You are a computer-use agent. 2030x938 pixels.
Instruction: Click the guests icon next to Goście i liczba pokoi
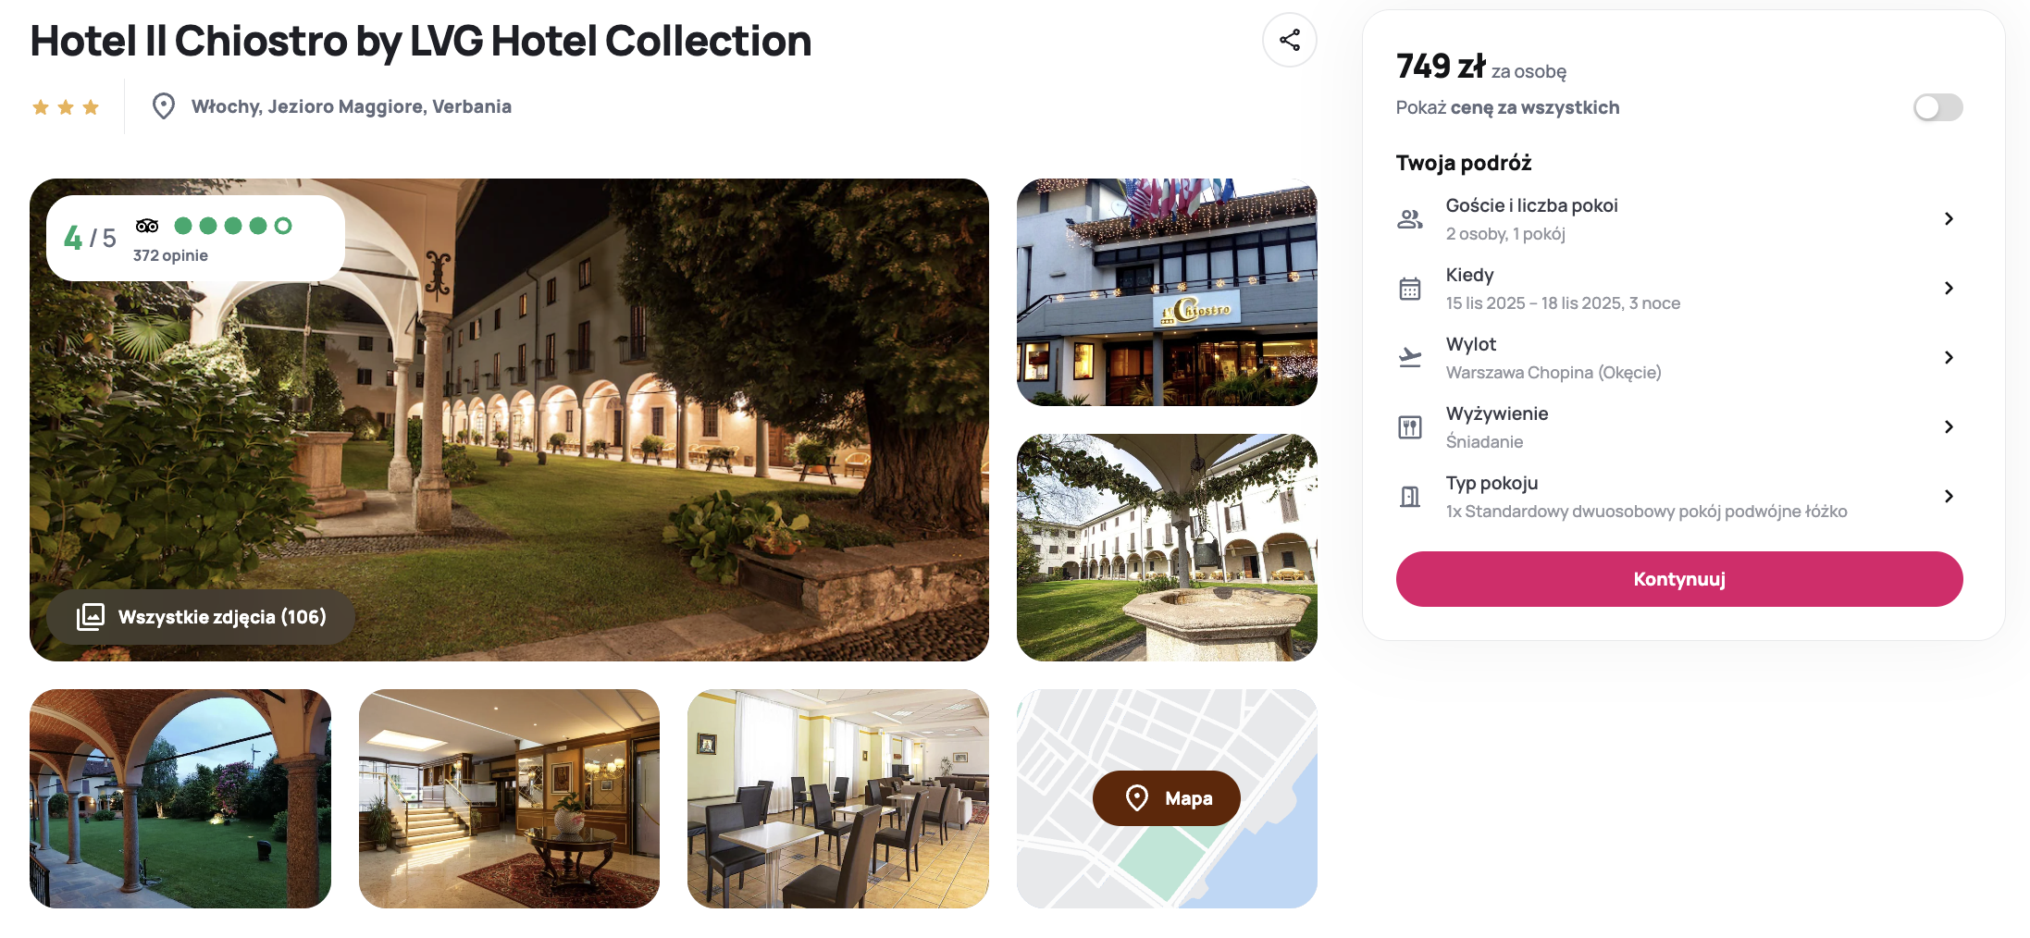pos(1409,219)
